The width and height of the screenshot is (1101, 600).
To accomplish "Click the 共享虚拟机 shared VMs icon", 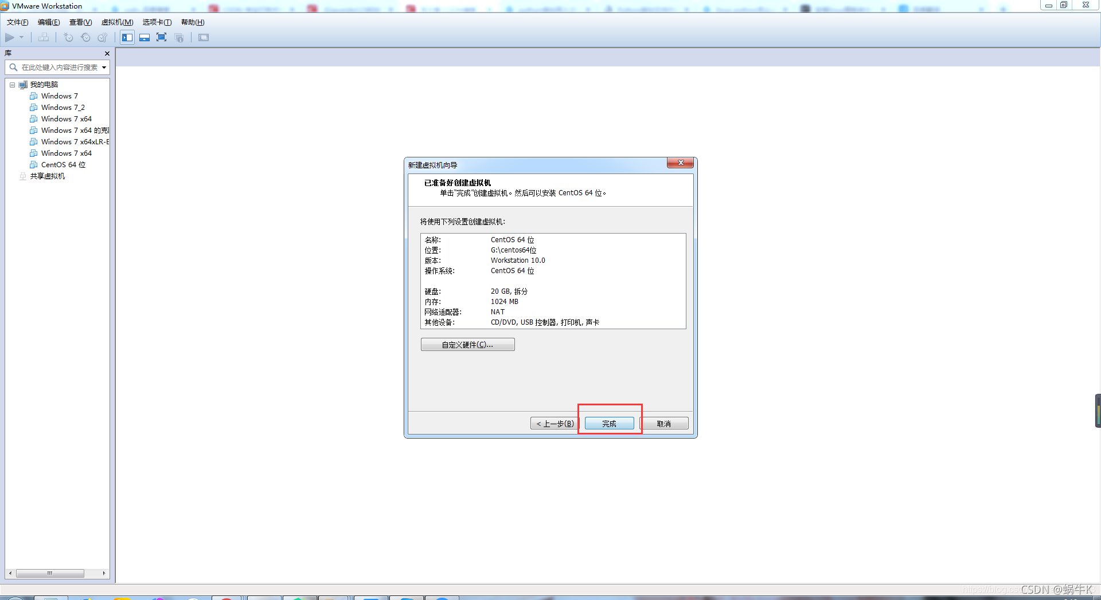I will (23, 176).
